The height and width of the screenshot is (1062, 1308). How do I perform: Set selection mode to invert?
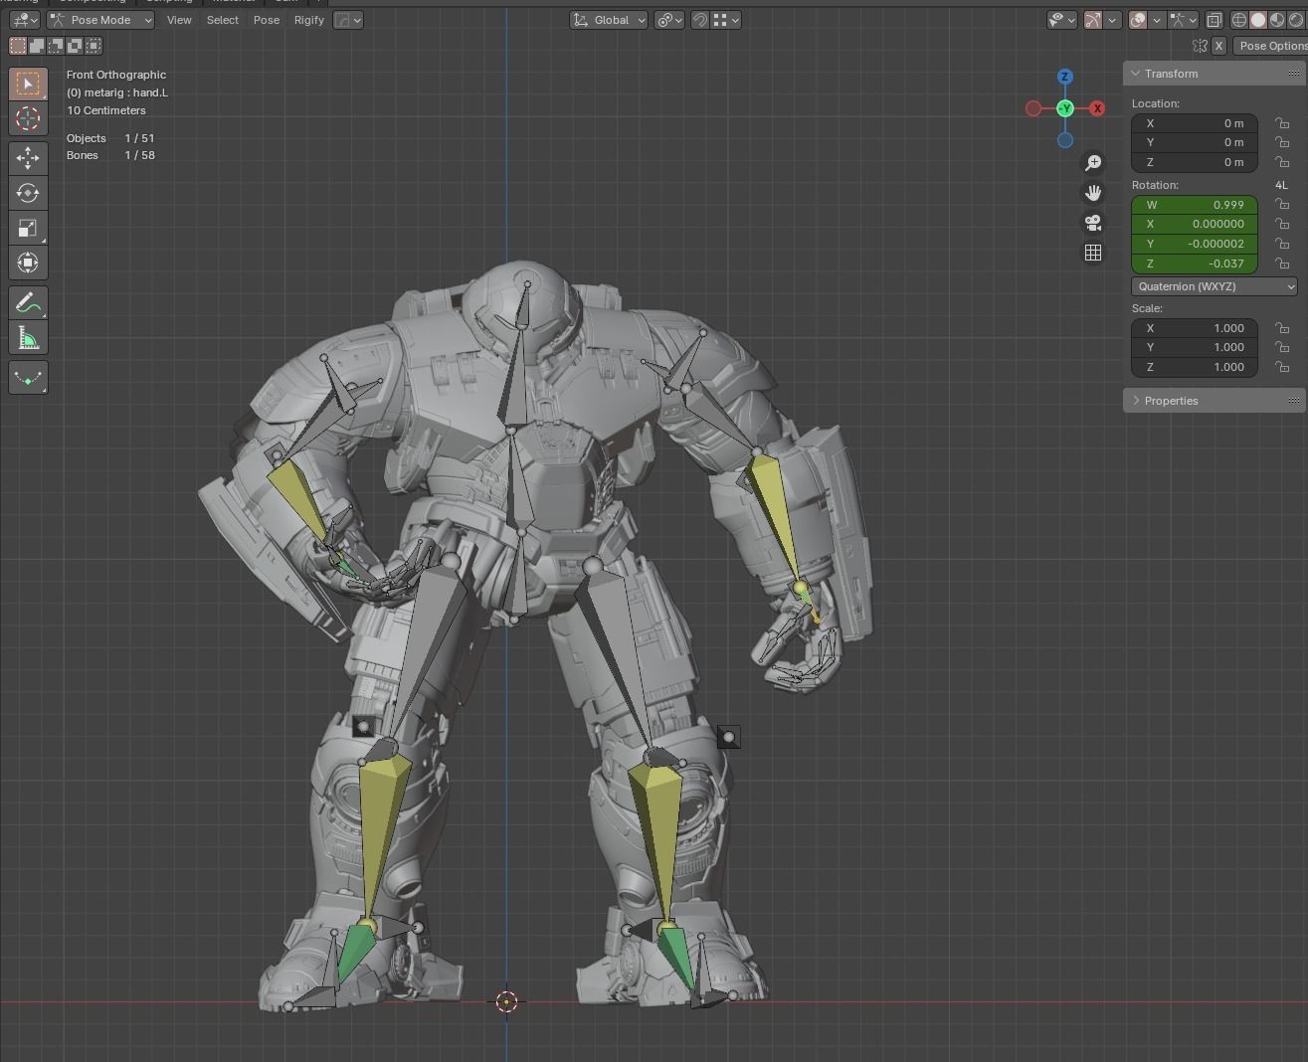click(75, 46)
